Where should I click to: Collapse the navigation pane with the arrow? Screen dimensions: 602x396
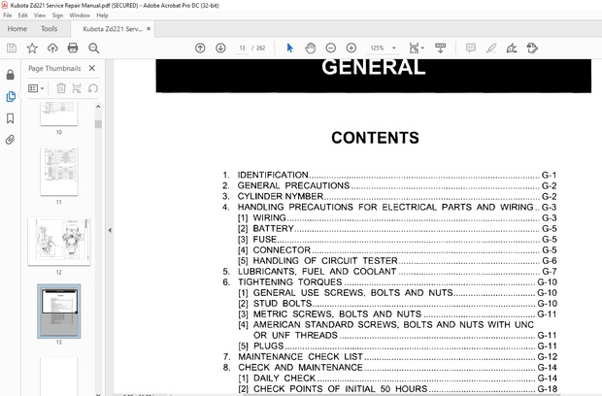point(110,230)
